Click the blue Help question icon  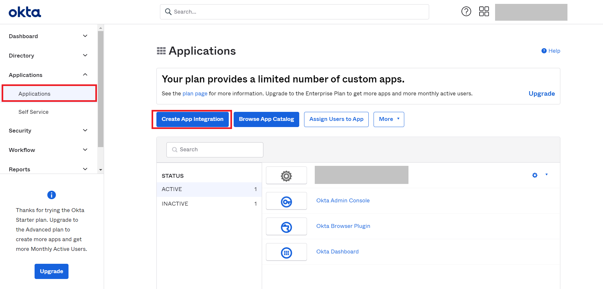pos(544,51)
